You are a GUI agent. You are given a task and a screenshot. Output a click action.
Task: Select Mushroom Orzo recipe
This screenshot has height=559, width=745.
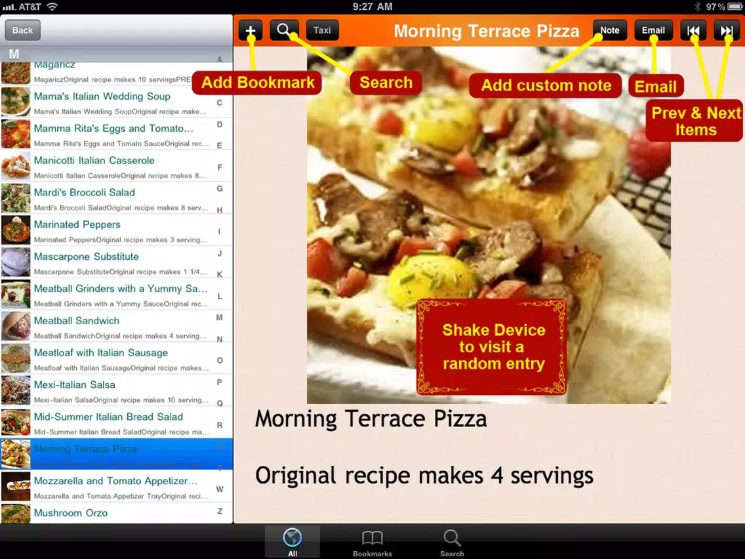click(117, 514)
